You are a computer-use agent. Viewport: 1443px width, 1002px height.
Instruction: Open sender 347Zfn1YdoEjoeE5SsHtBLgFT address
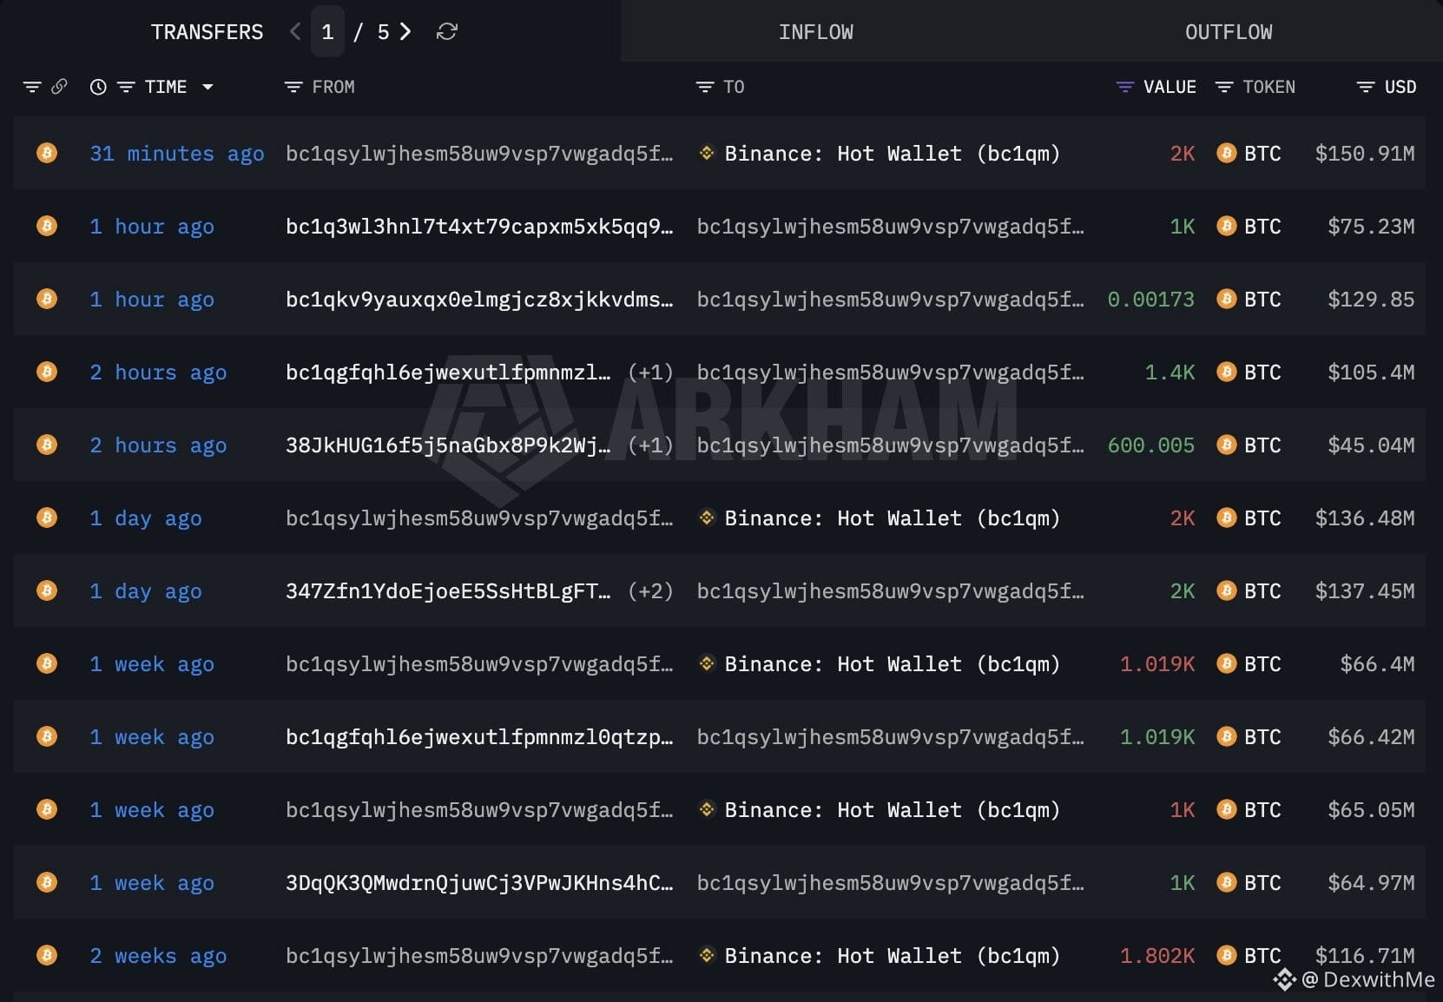pyautogui.click(x=448, y=591)
